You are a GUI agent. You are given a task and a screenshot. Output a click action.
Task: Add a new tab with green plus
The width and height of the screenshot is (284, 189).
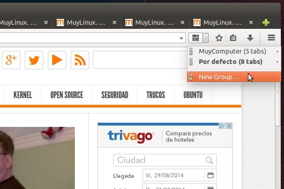[266, 22]
